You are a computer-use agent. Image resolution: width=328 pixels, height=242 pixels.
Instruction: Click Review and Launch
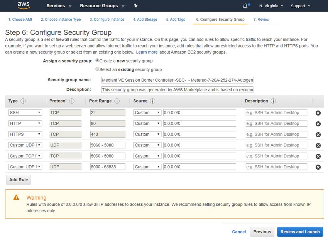(x=300, y=232)
